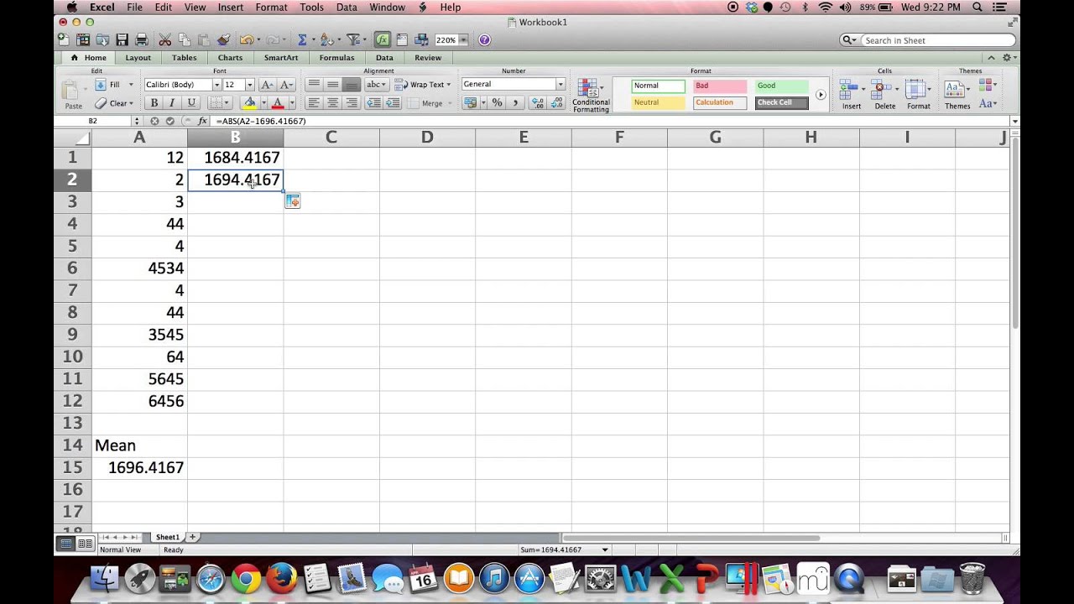The height and width of the screenshot is (604, 1074).
Task: Switch to Normal View button
Action: click(65, 544)
